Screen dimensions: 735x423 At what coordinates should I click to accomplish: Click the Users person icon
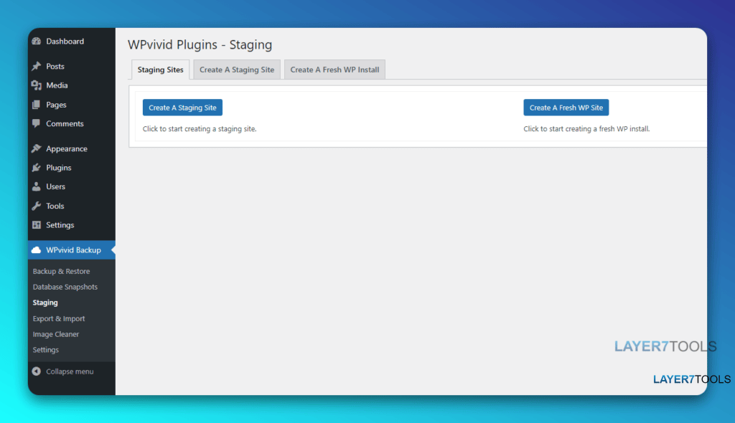coord(37,186)
